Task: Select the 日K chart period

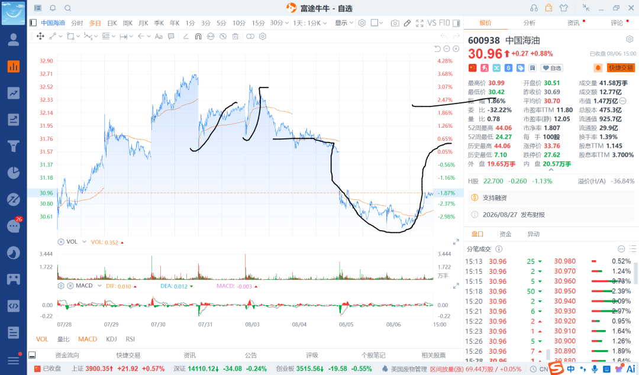Action: 112,23
